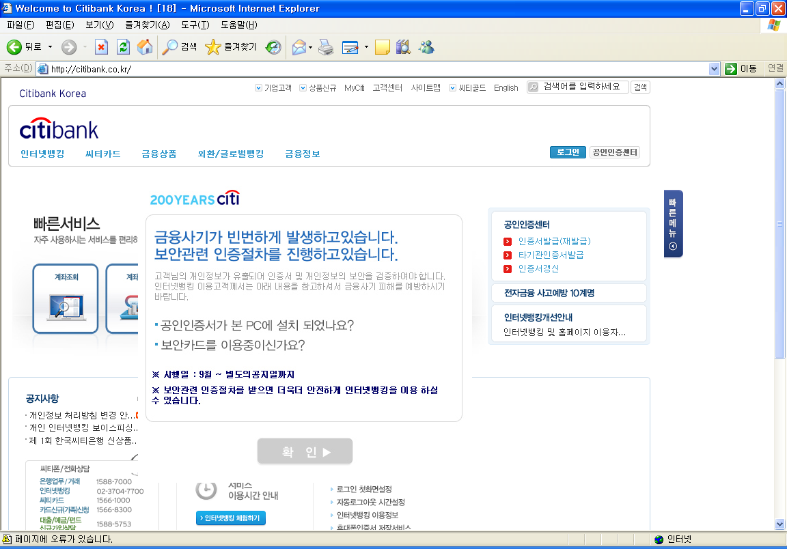
Task: Select the 금융정보 navigation tab
Action: (303, 154)
